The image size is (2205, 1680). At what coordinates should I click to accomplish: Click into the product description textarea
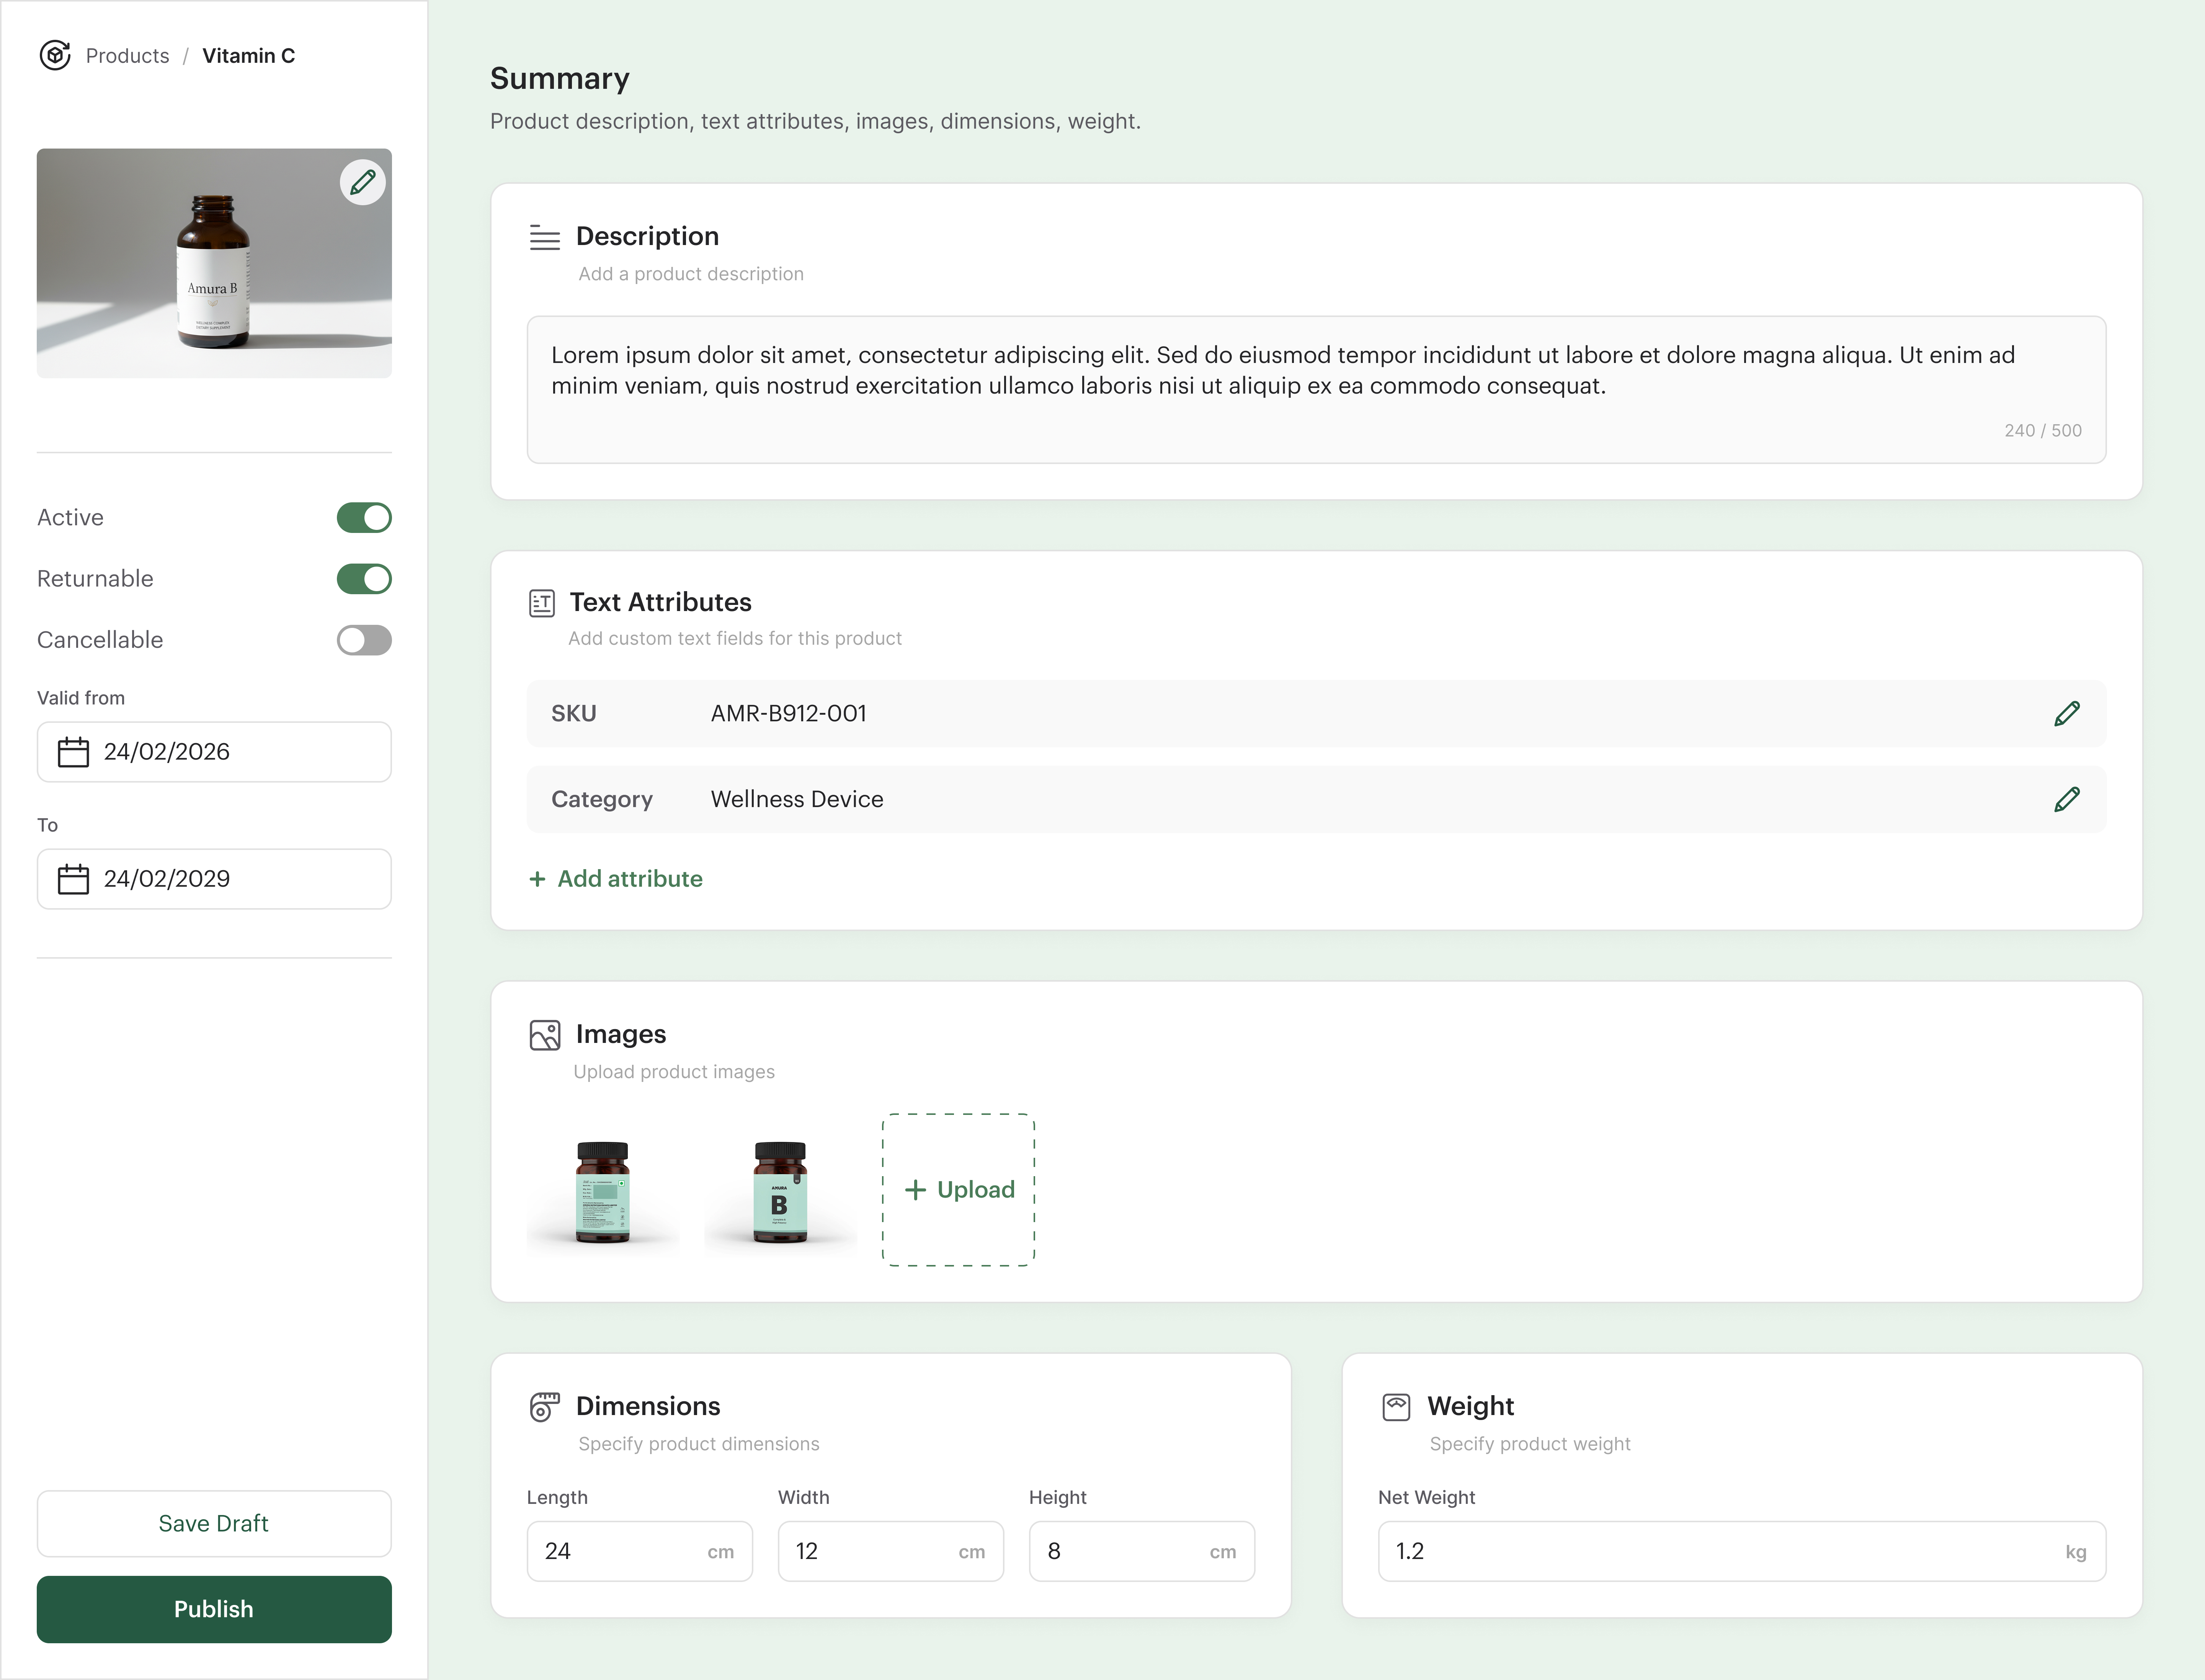point(1316,390)
